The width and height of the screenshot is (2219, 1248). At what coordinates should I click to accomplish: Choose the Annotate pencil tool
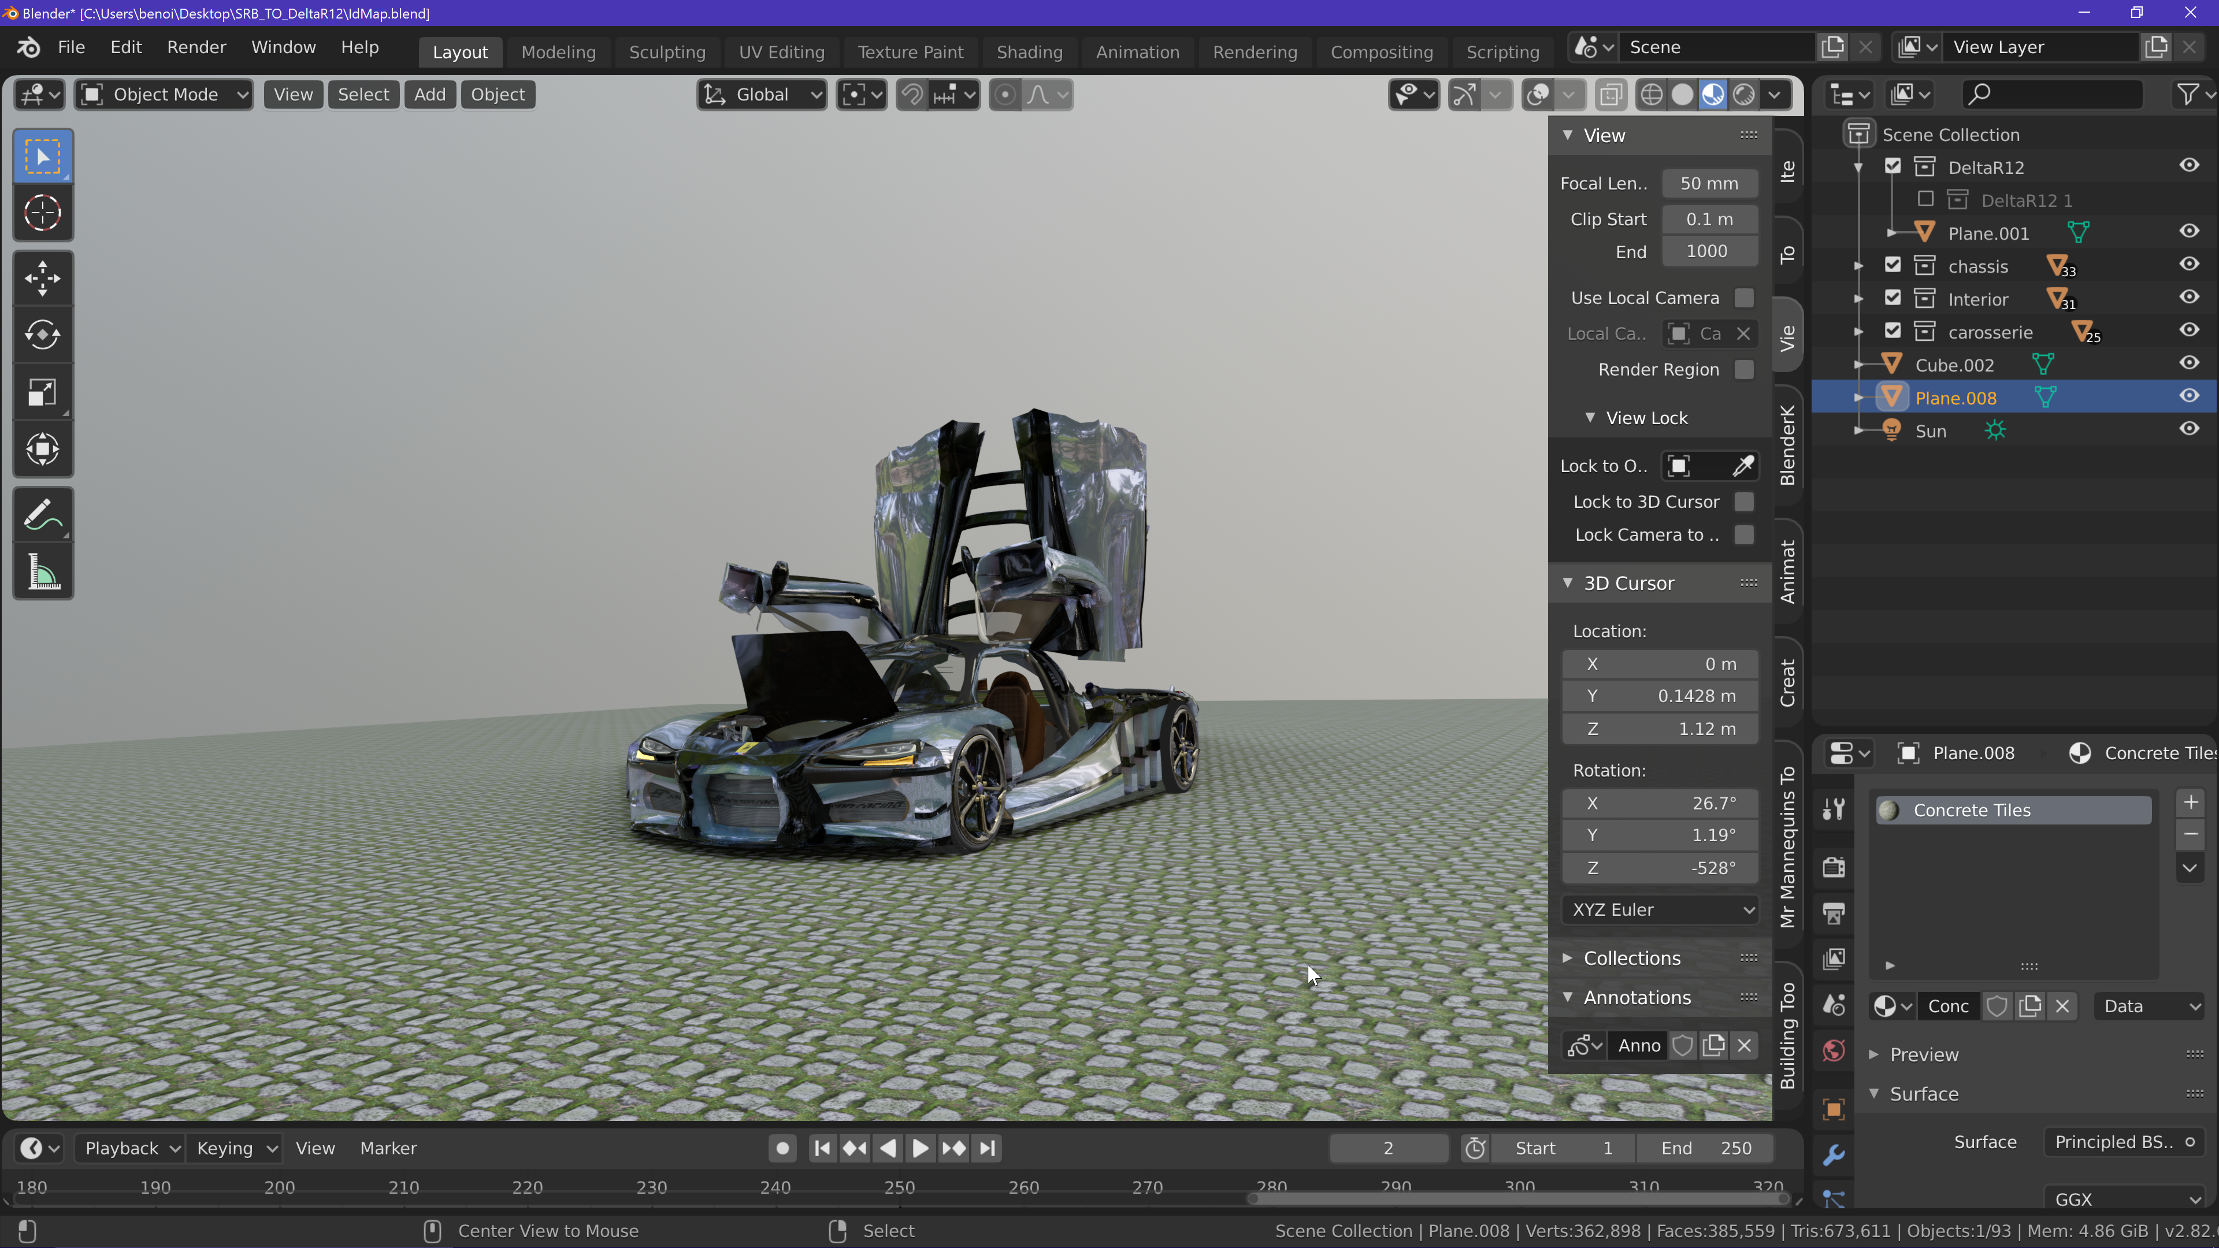[x=42, y=515]
